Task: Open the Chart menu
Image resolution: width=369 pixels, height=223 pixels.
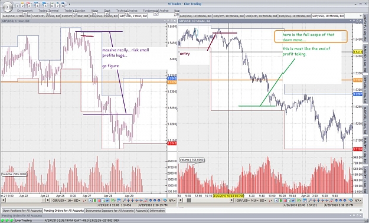Action: tap(107, 11)
